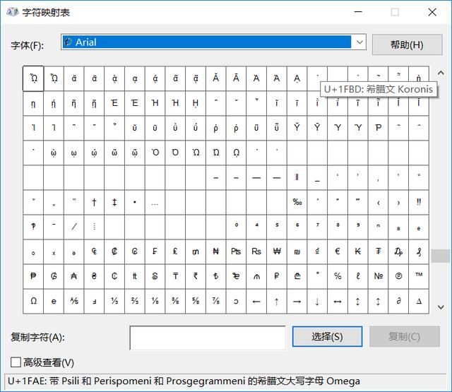Click the scroll up arrow beside the grid
This screenshot has width=452, height=392.
pyautogui.click(x=441, y=73)
